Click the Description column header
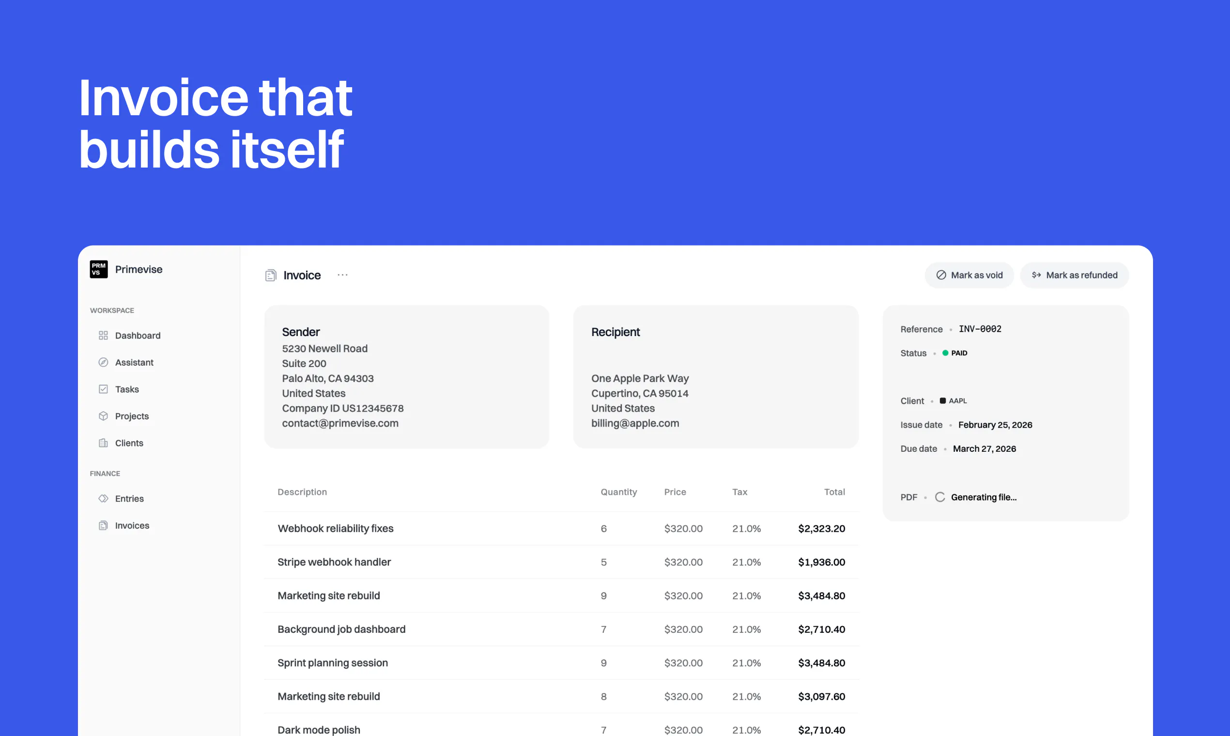The image size is (1230, 736). [x=302, y=492]
